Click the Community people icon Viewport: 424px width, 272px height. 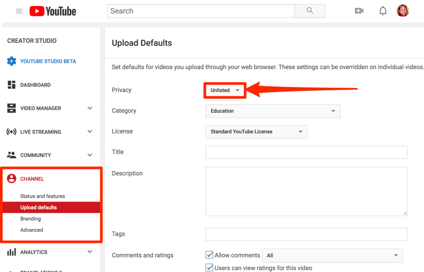pyautogui.click(x=11, y=155)
